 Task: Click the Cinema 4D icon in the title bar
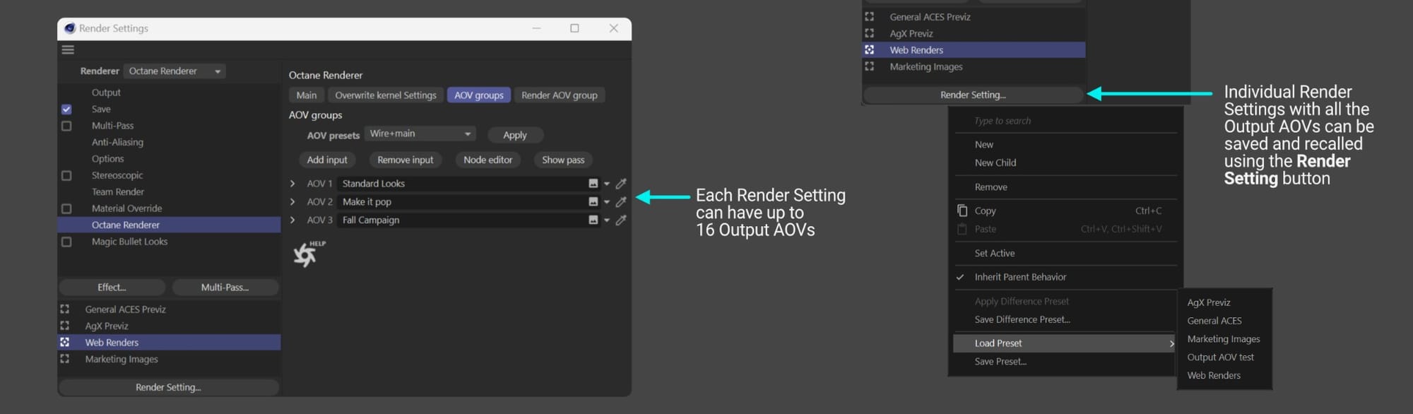pyautogui.click(x=70, y=28)
